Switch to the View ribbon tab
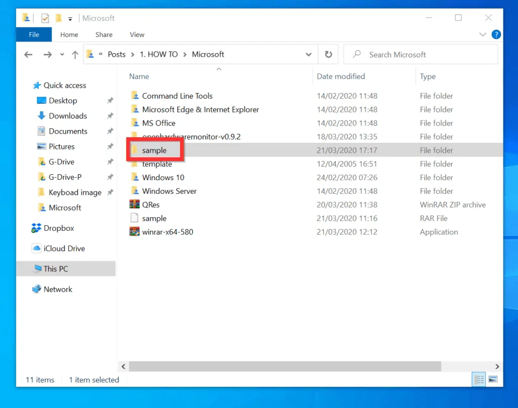 (x=137, y=34)
